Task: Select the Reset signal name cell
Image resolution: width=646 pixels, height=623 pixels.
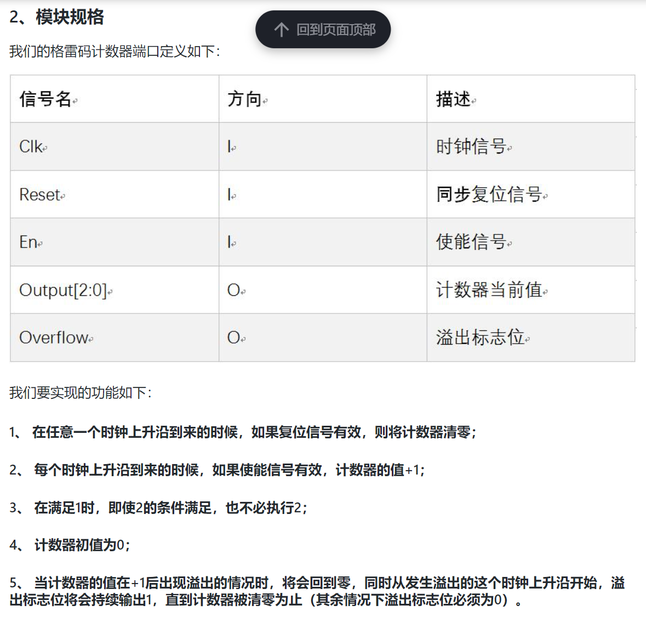Action: pos(115,195)
